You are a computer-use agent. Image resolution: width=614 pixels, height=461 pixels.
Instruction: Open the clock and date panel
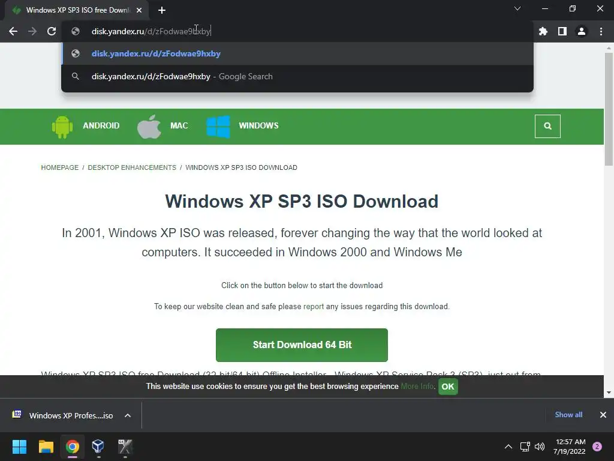click(570, 447)
